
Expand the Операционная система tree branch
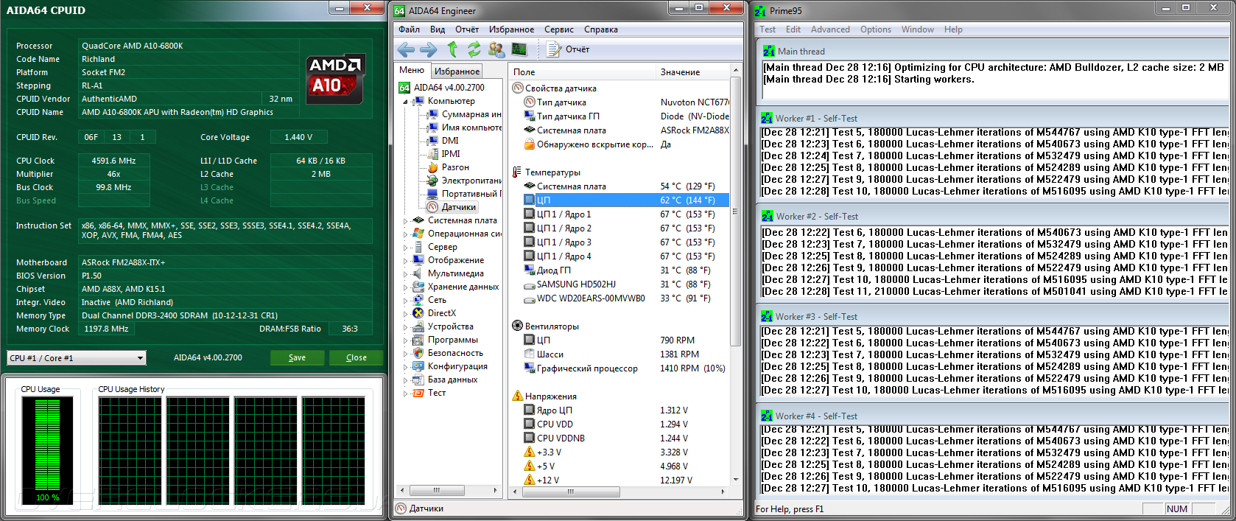point(405,234)
